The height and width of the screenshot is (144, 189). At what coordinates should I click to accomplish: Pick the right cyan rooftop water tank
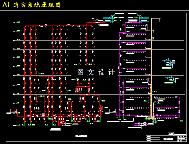[144, 20]
